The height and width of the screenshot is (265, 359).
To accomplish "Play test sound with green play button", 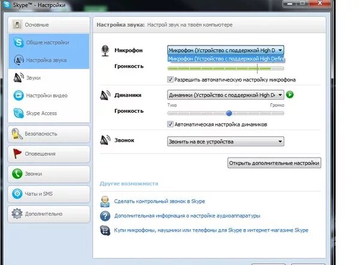I will [290, 94].
